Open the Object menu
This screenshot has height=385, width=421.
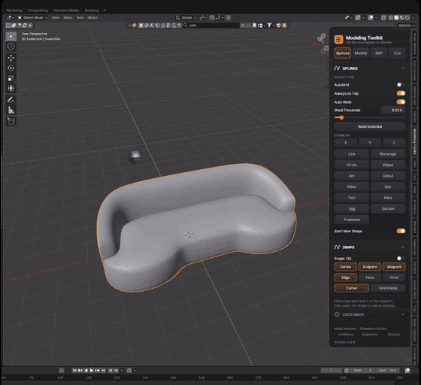(x=92, y=18)
